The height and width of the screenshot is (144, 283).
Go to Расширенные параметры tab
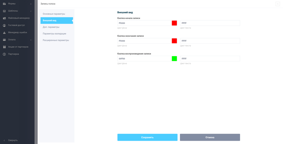(x=56, y=40)
